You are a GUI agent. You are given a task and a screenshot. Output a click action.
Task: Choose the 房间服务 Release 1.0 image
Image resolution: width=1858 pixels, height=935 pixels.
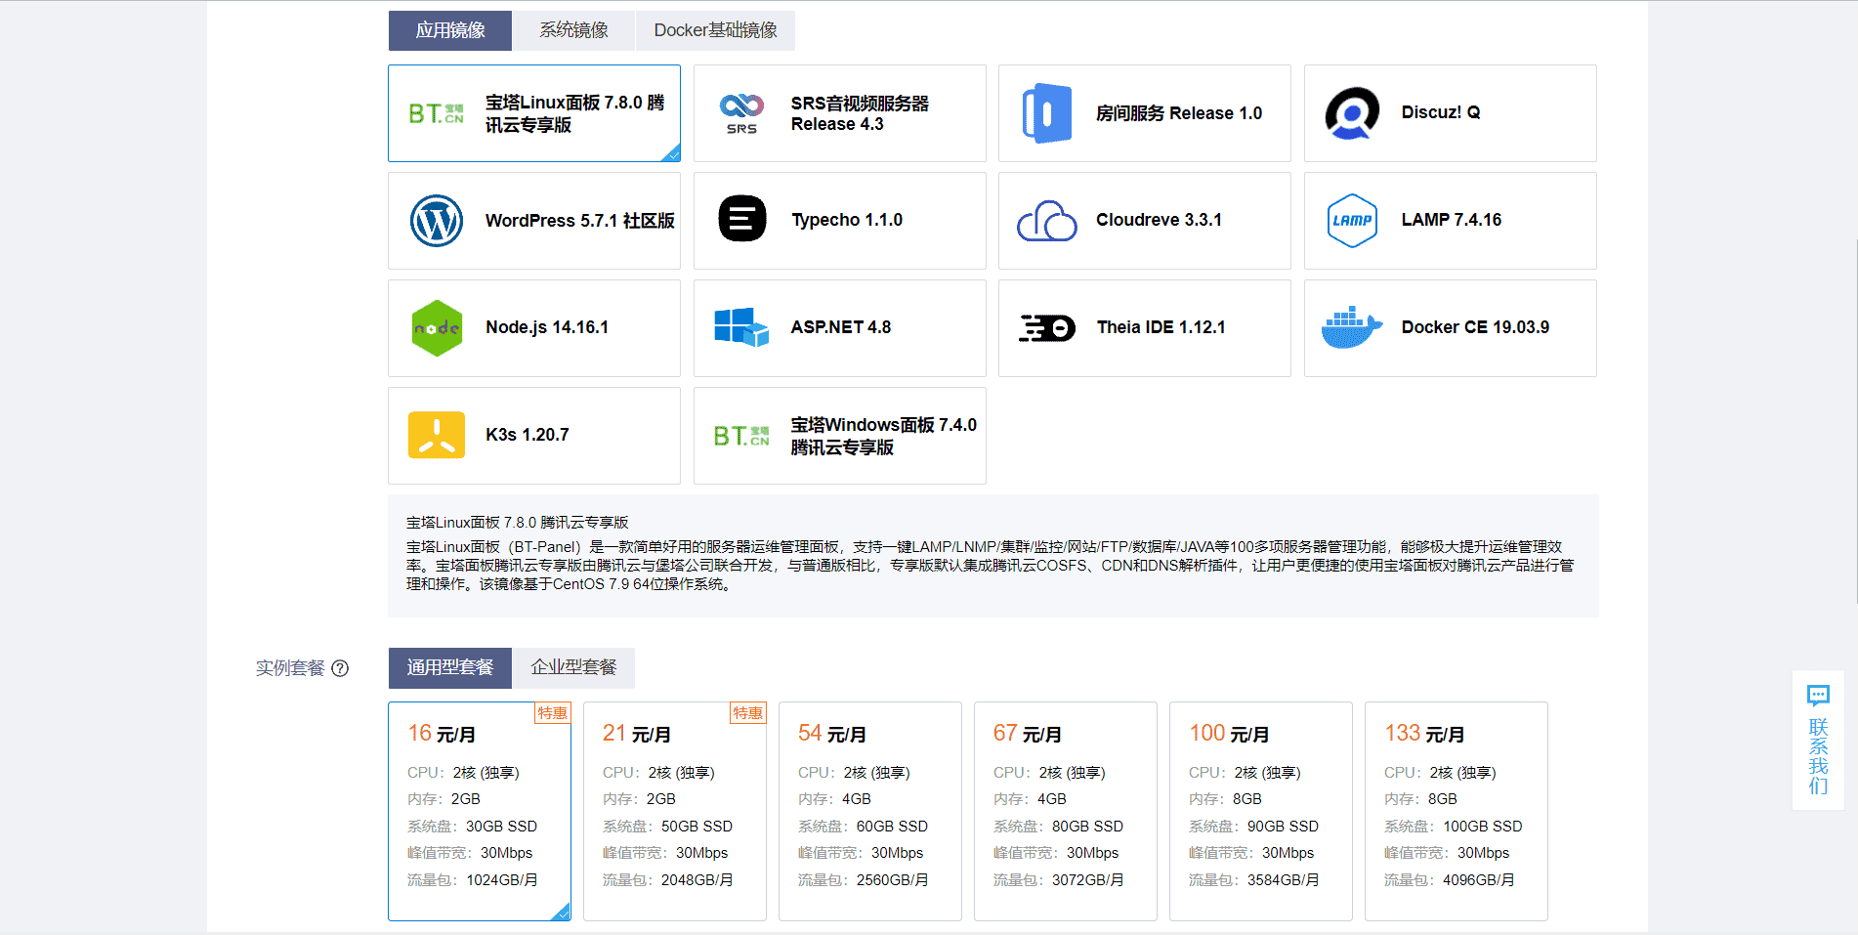[x=1144, y=112]
